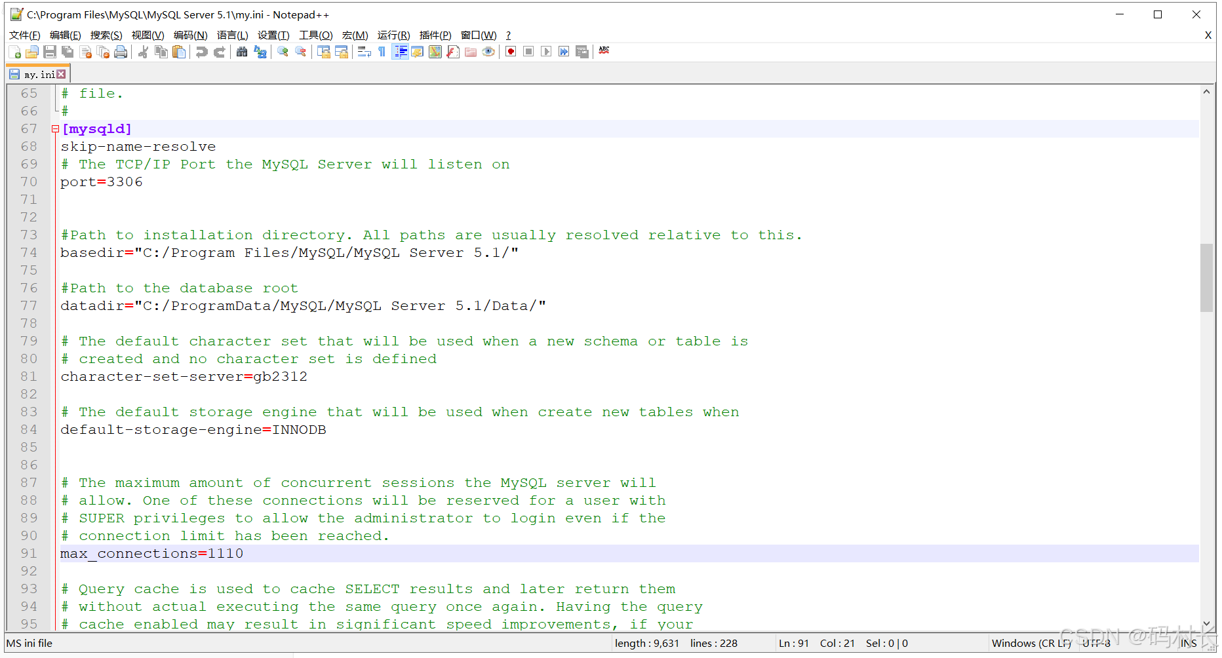Click the Stop macro recording icon

click(528, 52)
